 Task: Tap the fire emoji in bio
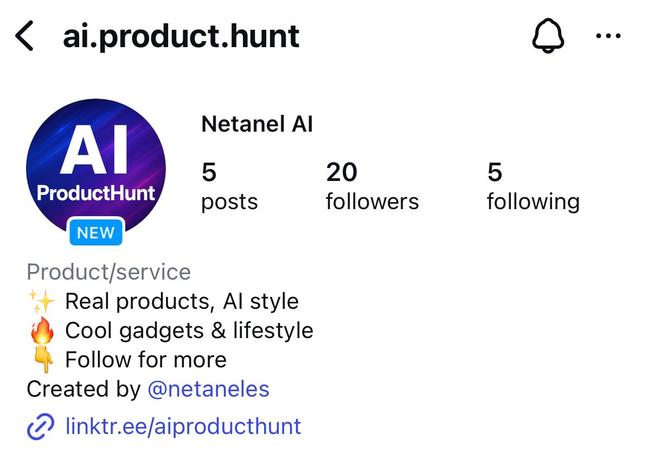(41, 331)
